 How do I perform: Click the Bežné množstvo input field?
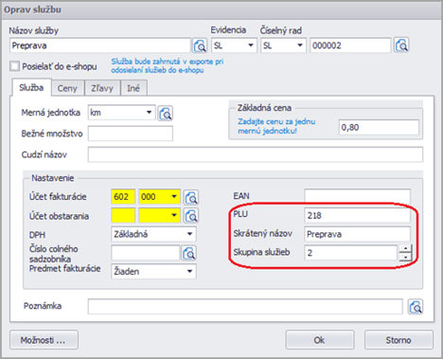coord(131,134)
